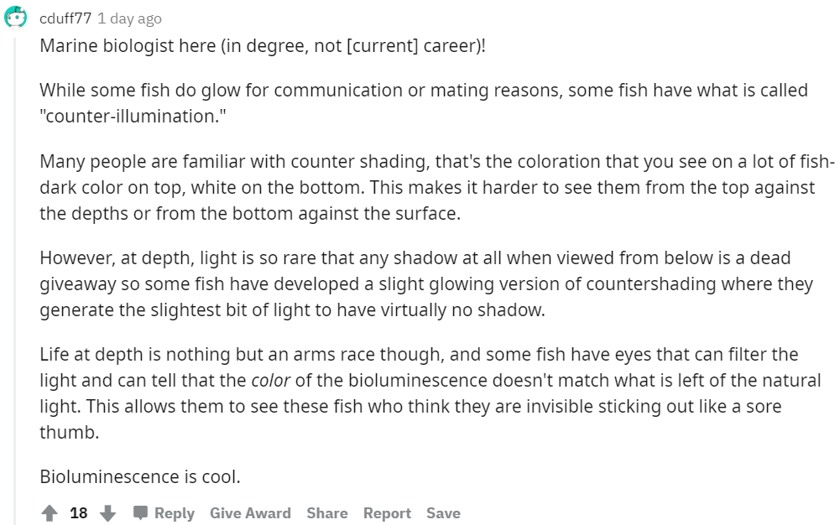The height and width of the screenshot is (525, 840).
Task: Give Award to this comment
Action: 250,512
